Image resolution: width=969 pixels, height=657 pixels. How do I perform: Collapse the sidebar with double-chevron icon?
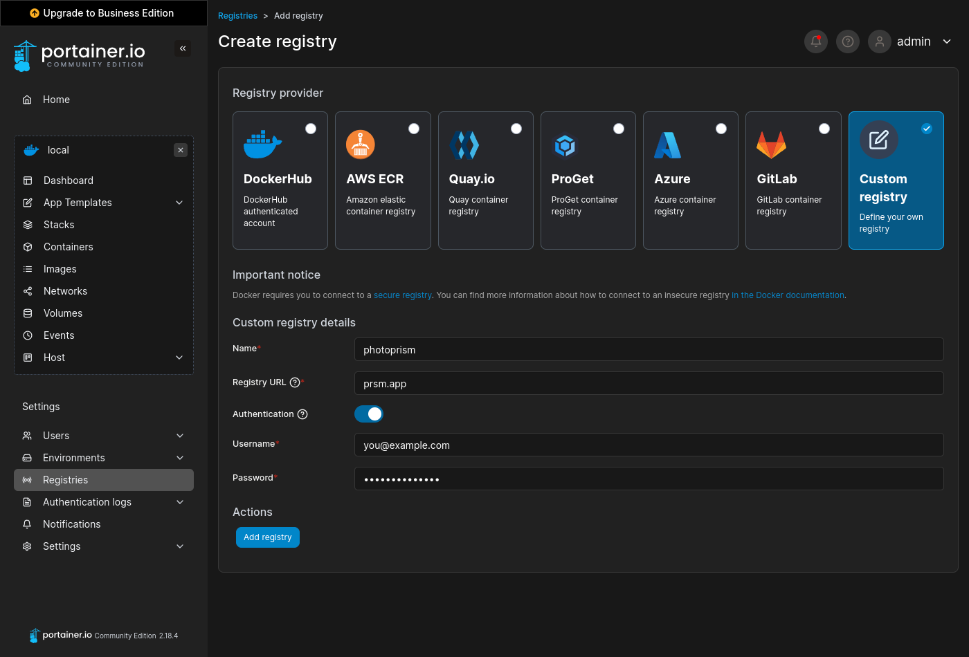tap(183, 48)
